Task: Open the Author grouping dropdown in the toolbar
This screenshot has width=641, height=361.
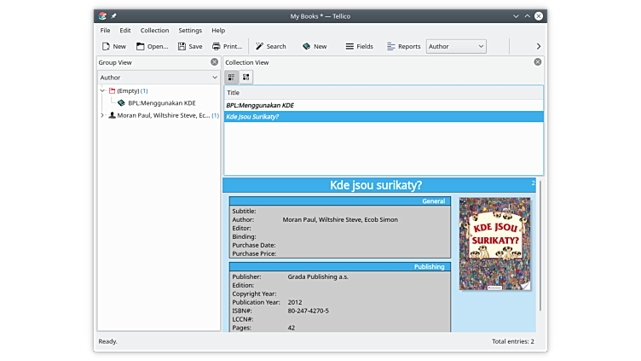Action: pyautogui.click(x=456, y=46)
